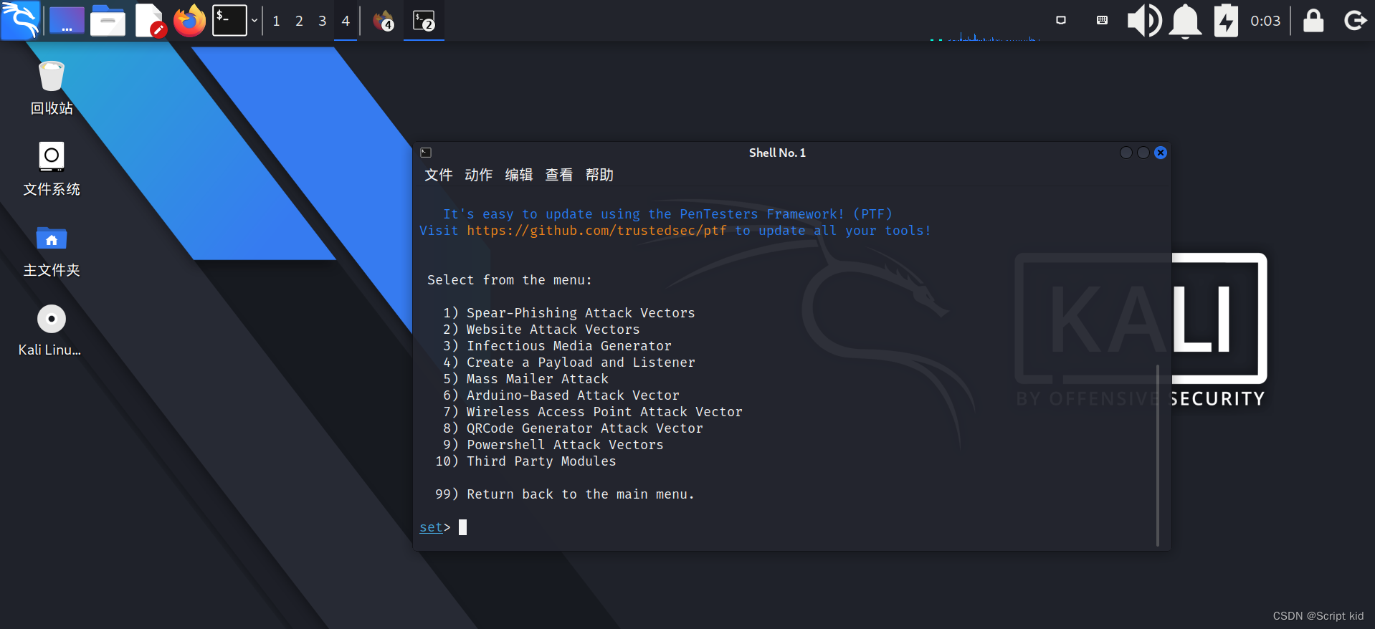Open the power manager battery icon
The image size is (1375, 629).
click(x=1226, y=21)
